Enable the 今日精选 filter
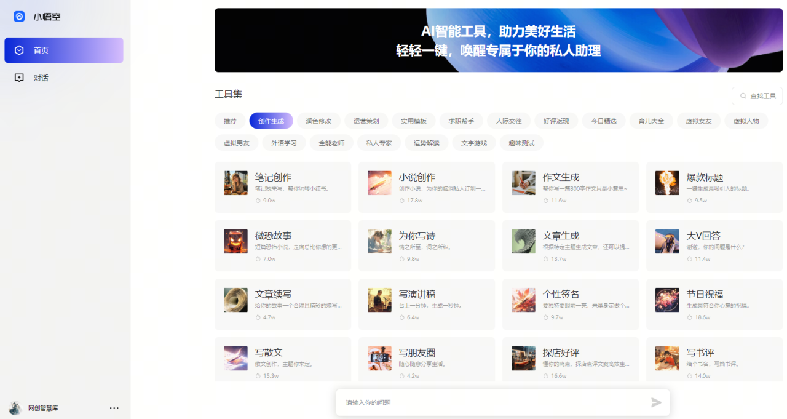This screenshot has width=787, height=419. pyautogui.click(x=603, y=121)
